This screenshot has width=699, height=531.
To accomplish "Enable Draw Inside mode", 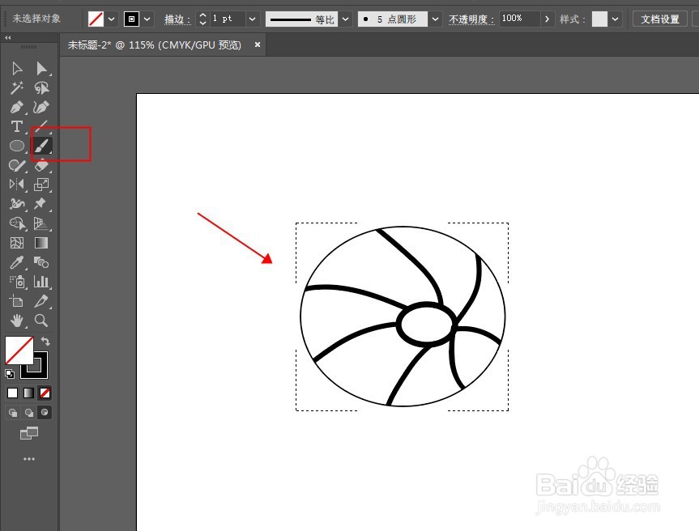I will point(45,413).
